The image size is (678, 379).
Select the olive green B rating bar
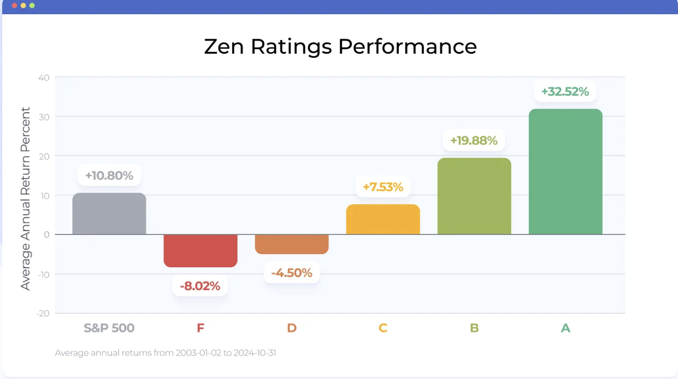(x=474, y=196)
